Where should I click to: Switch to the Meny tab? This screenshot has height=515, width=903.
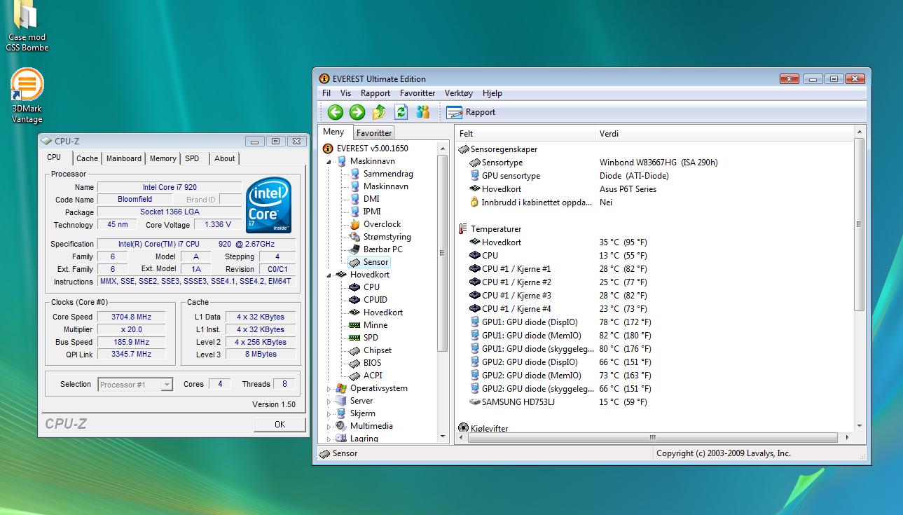(333, 132)
